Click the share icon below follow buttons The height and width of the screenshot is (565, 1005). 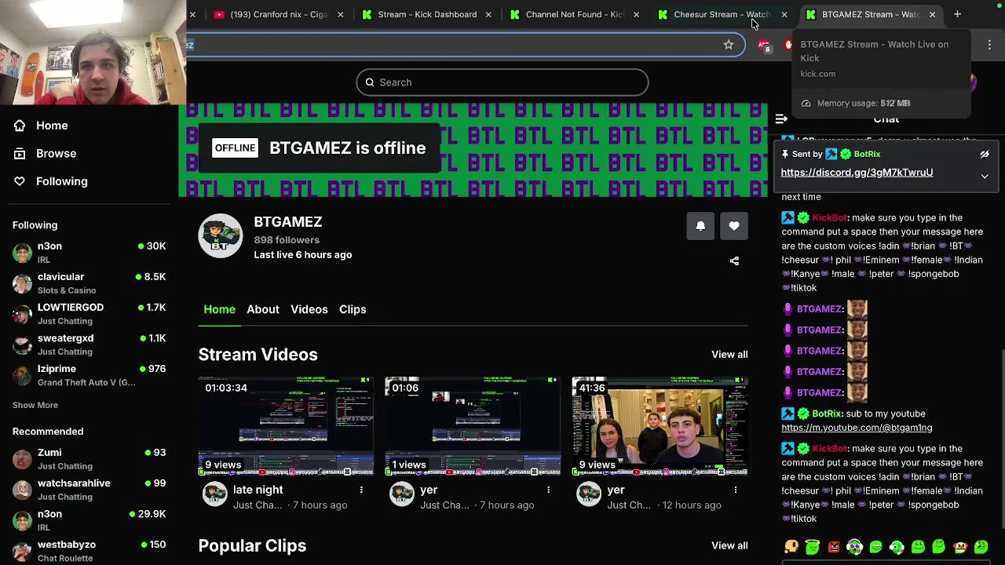[x=734, y=261]
